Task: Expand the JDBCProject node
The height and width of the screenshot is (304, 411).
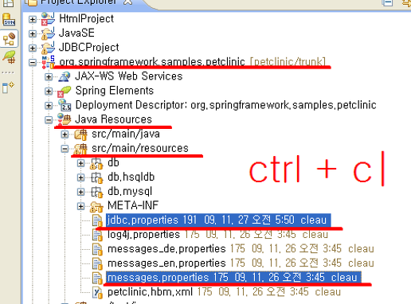Action: point(33,48)
